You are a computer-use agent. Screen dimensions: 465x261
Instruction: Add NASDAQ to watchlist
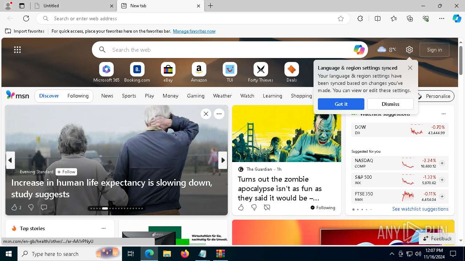(x=442, y=163)
